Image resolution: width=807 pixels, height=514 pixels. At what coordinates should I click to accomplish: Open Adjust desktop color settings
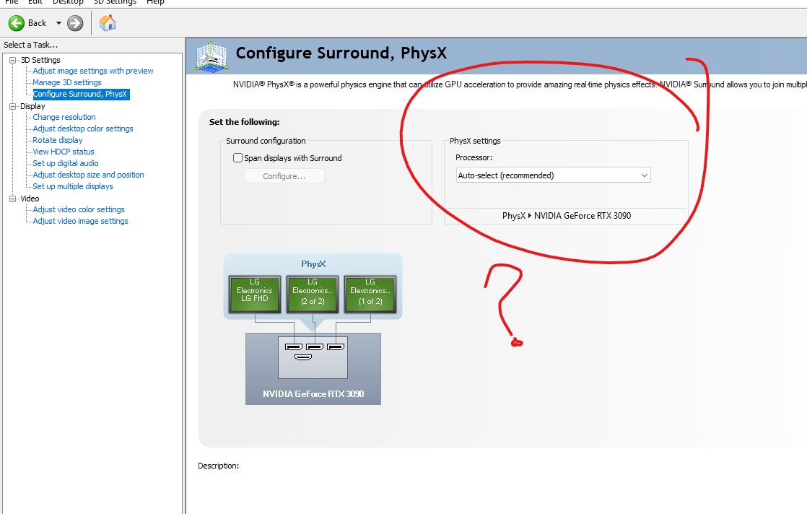83,128
